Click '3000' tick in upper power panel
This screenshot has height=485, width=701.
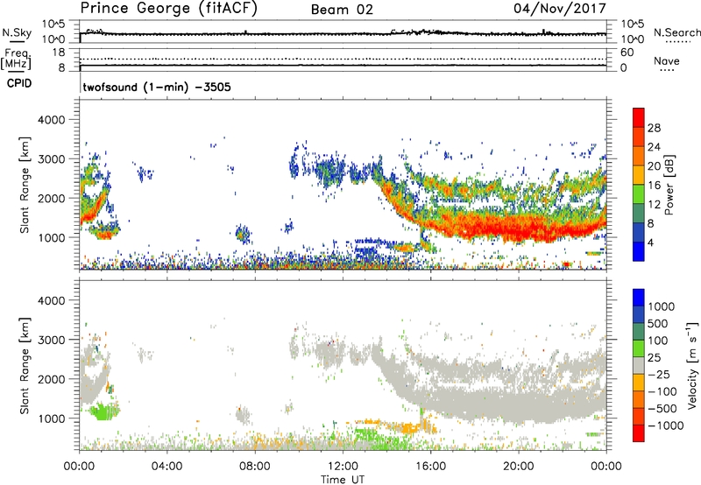click(51, 159)
